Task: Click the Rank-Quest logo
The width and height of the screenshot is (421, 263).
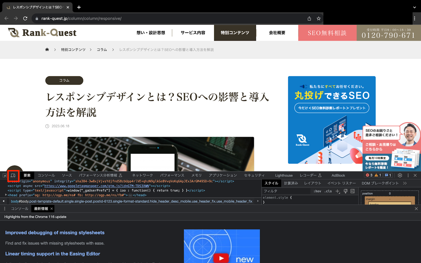Action: coord(42,33)
